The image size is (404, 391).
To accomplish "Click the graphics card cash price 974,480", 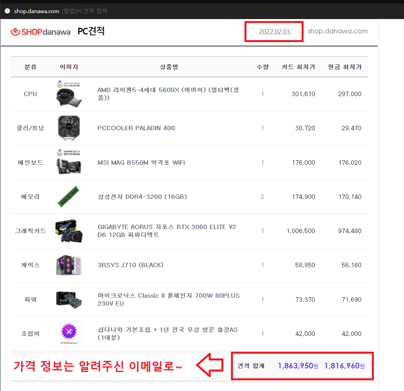I will click(x=350, y=231).
